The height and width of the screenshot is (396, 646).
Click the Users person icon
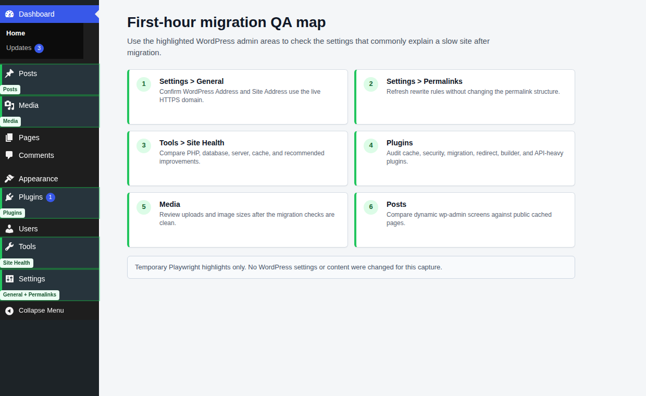coord(9,229)
